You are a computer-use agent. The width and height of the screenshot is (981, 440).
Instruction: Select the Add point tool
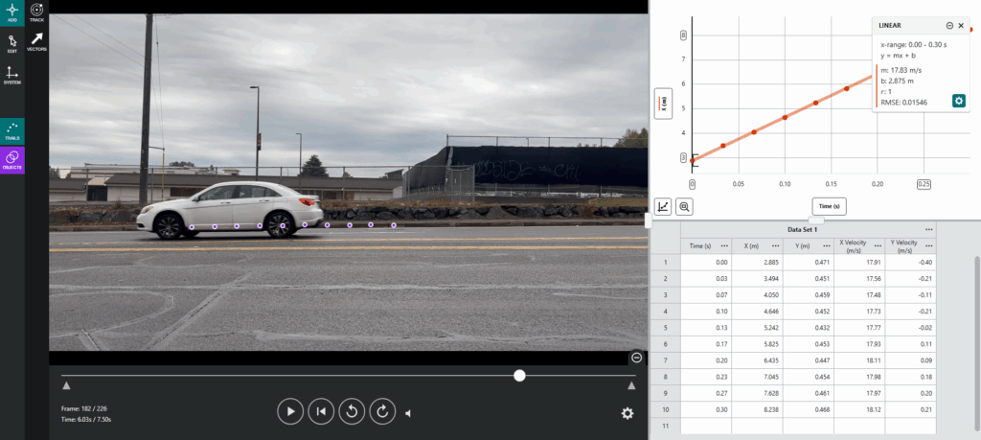click(x=12, y=11)
